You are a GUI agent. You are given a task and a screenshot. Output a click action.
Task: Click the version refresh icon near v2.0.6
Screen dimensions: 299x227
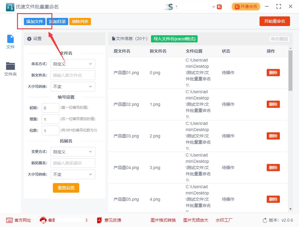click(265, 220)
